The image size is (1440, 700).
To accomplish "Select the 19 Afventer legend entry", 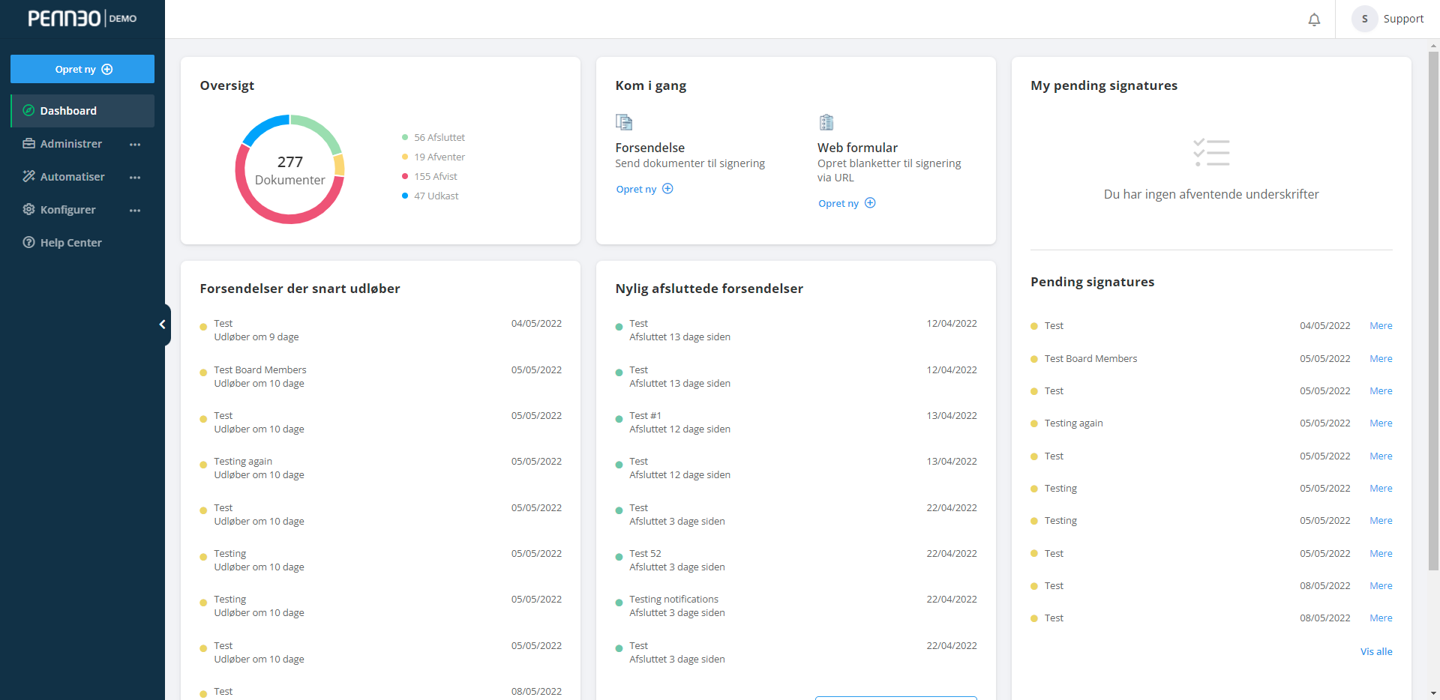I will [433, 157].
